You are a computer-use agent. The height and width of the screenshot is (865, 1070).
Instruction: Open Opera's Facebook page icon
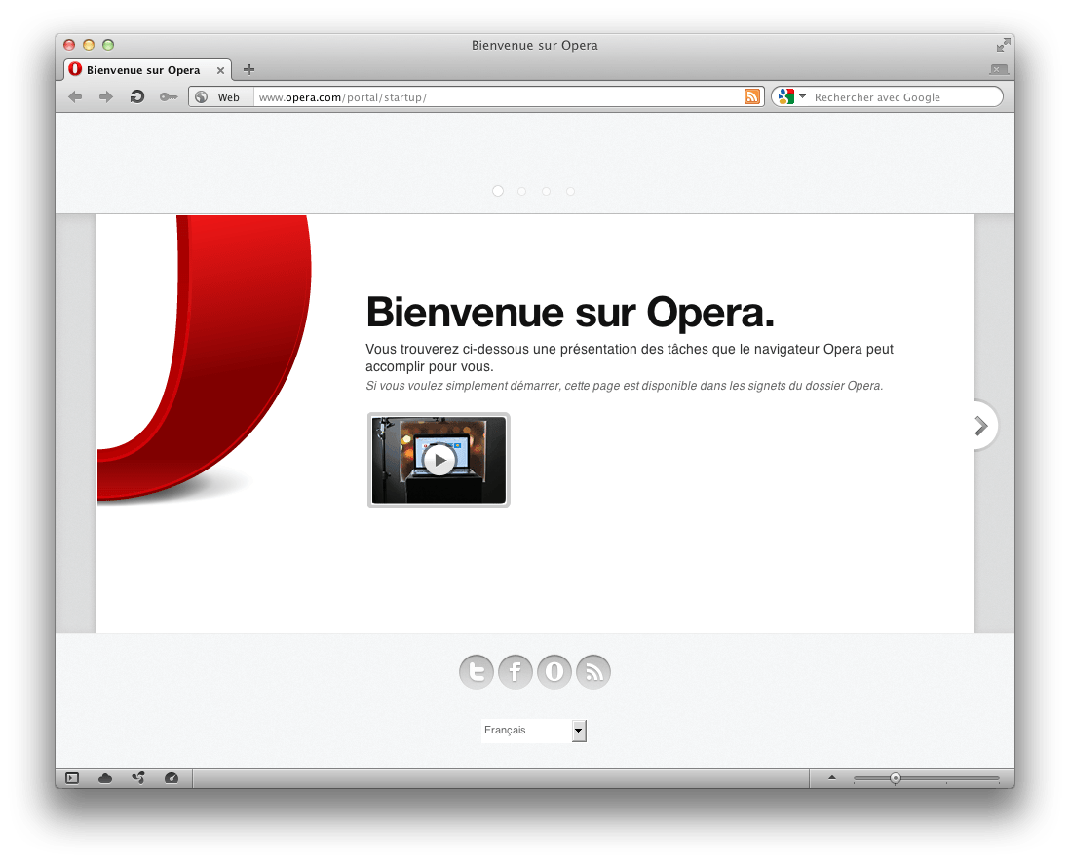click(x=516, y=672)
